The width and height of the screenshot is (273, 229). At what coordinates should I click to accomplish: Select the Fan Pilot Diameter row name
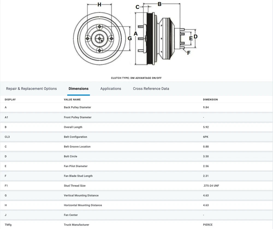(x=76, y=166)
